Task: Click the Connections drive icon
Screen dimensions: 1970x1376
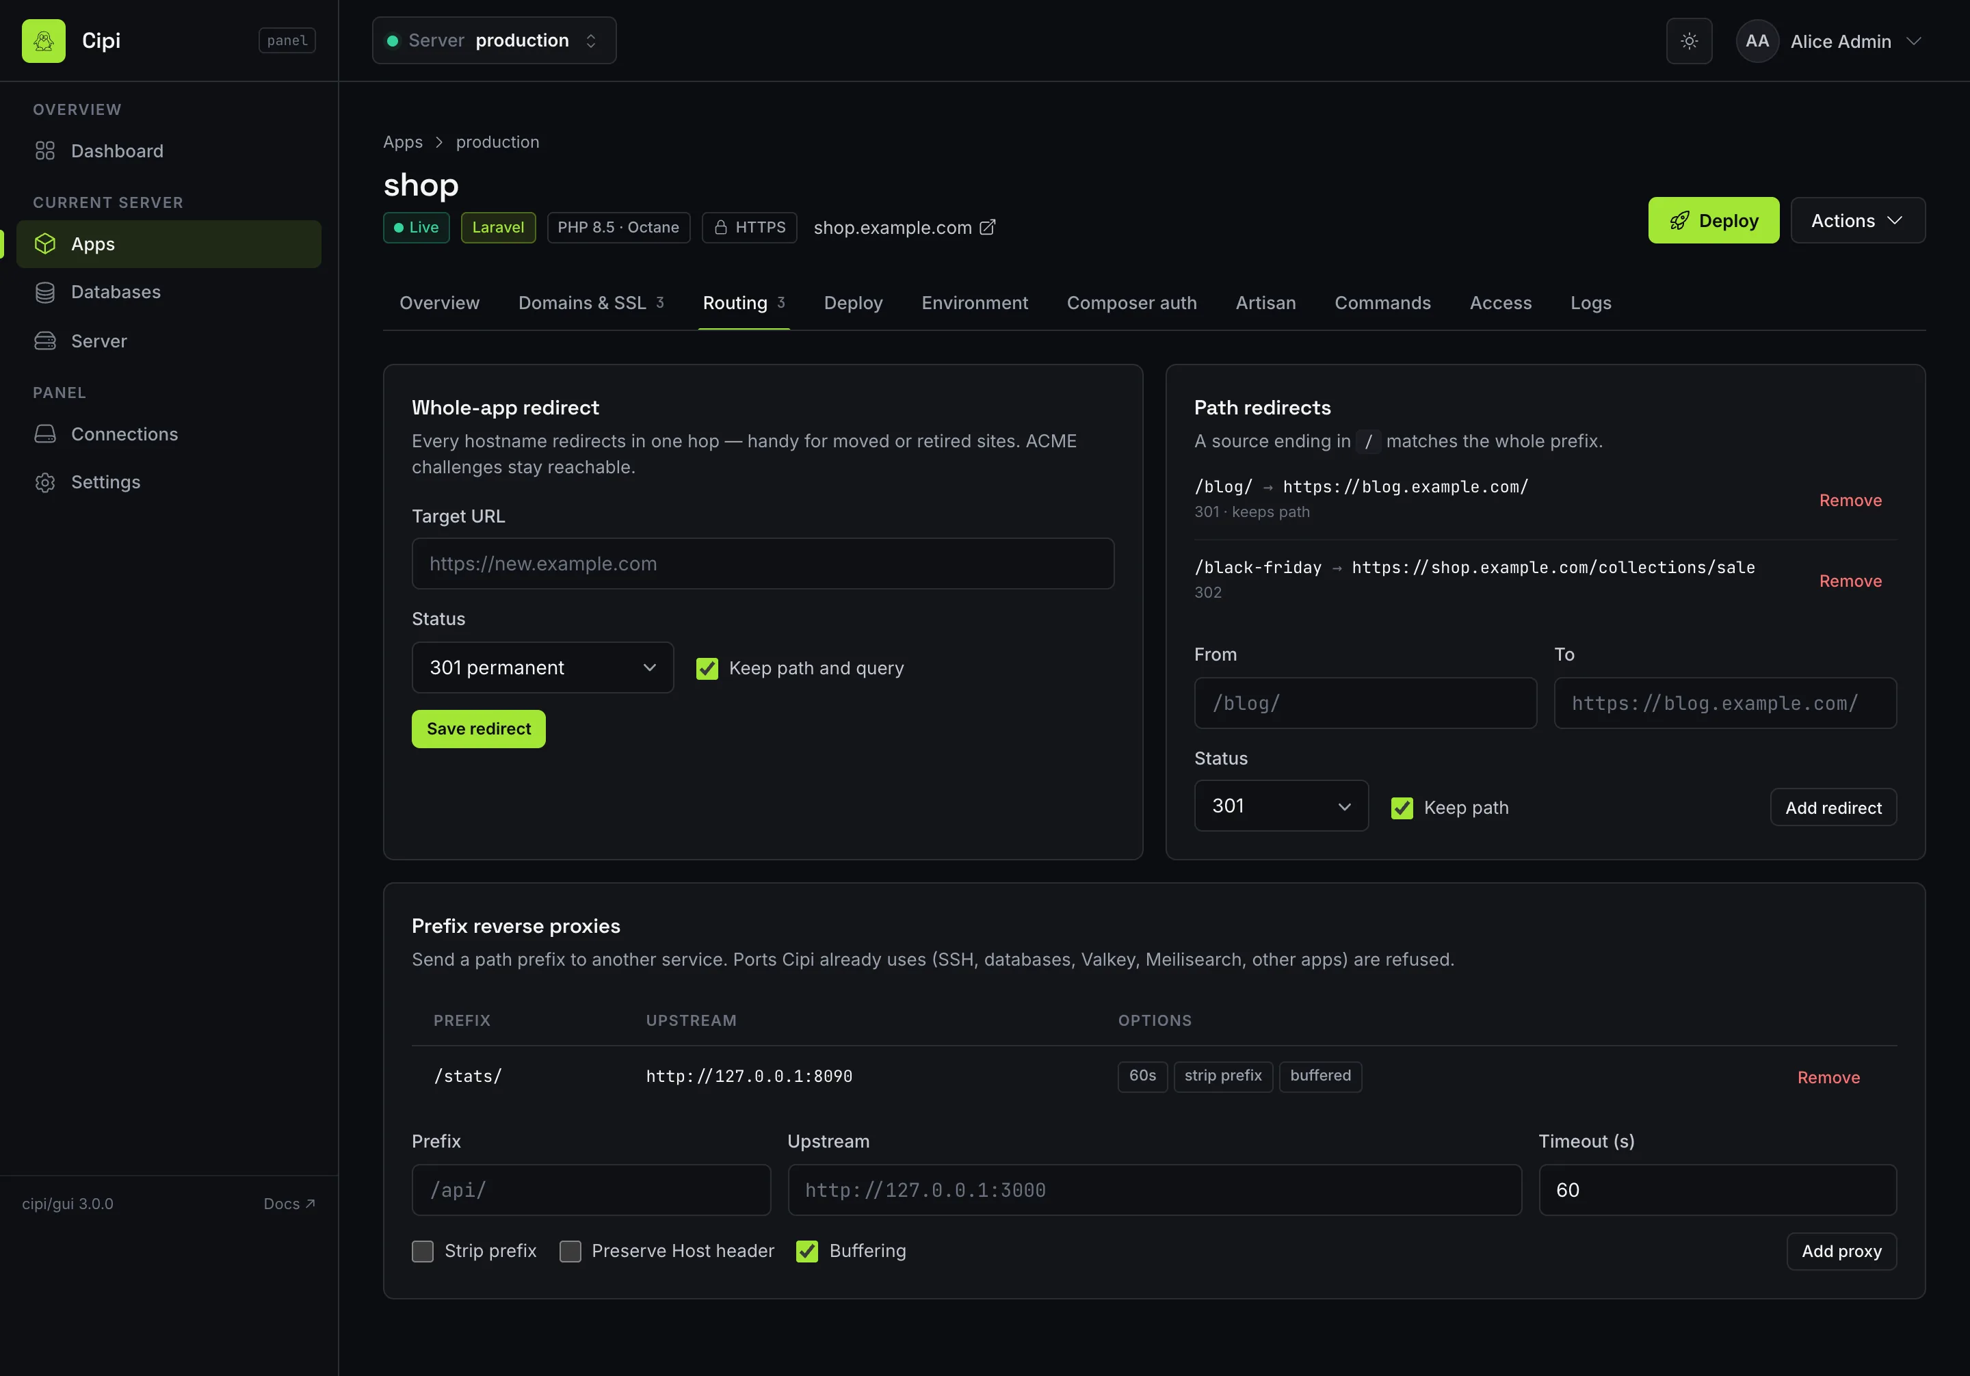Action: point(44,434)
